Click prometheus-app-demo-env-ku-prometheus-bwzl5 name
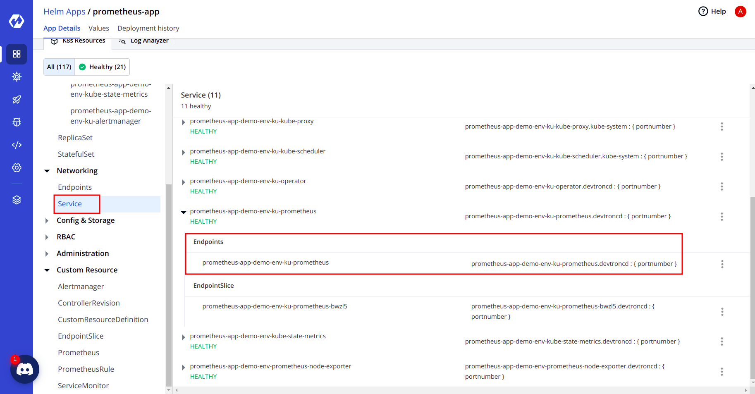Viewport: 755px width, 394px height. 275,306
